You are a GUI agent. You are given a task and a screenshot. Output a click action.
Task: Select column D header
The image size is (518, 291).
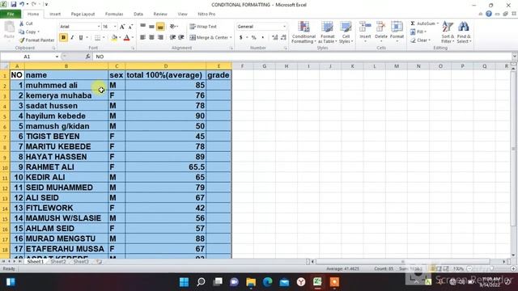(165, 66)
